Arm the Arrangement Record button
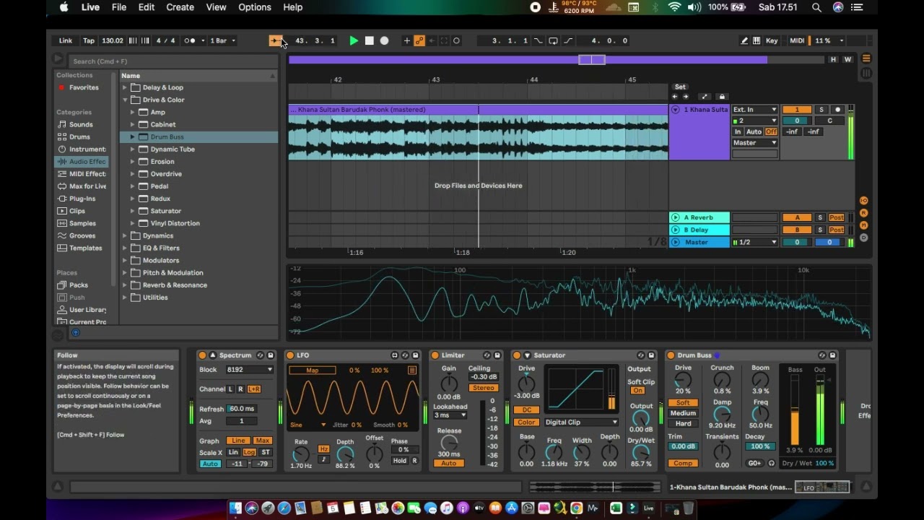Screen dimensions: 924x520 tap(384, 40)
